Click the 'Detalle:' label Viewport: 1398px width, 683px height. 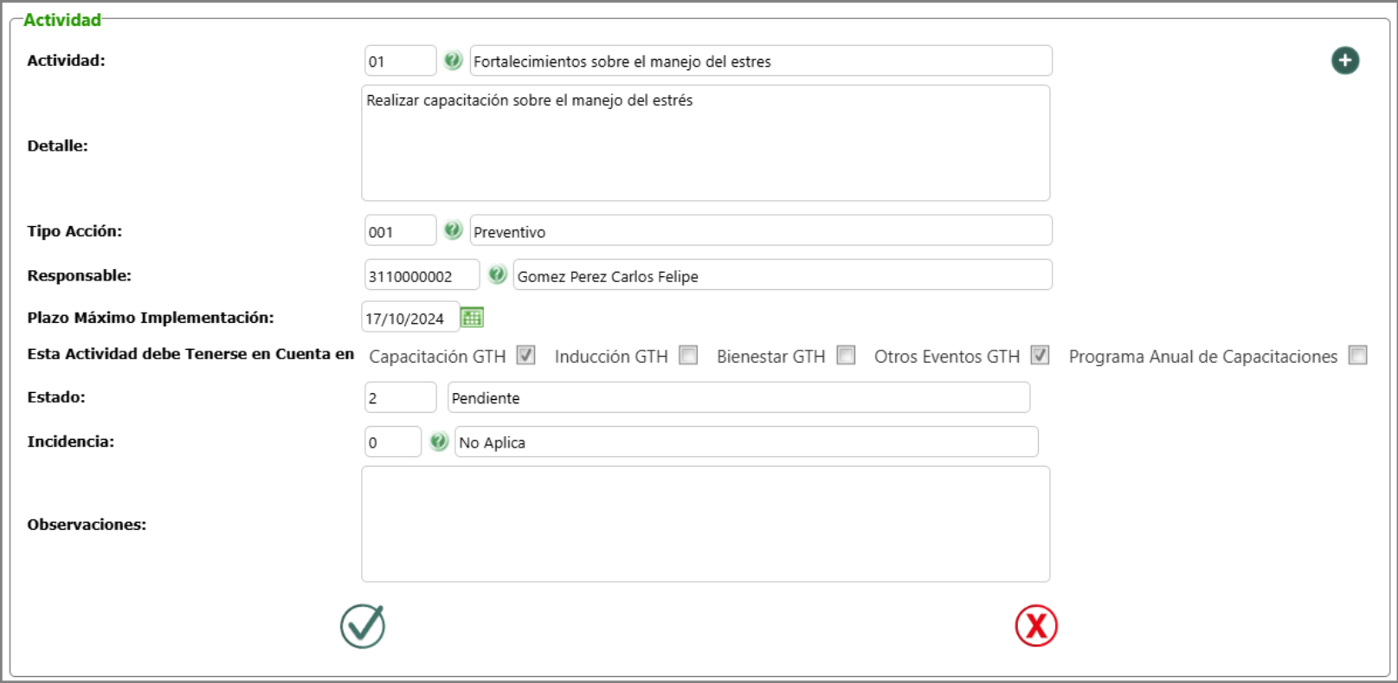coord(58,146)
